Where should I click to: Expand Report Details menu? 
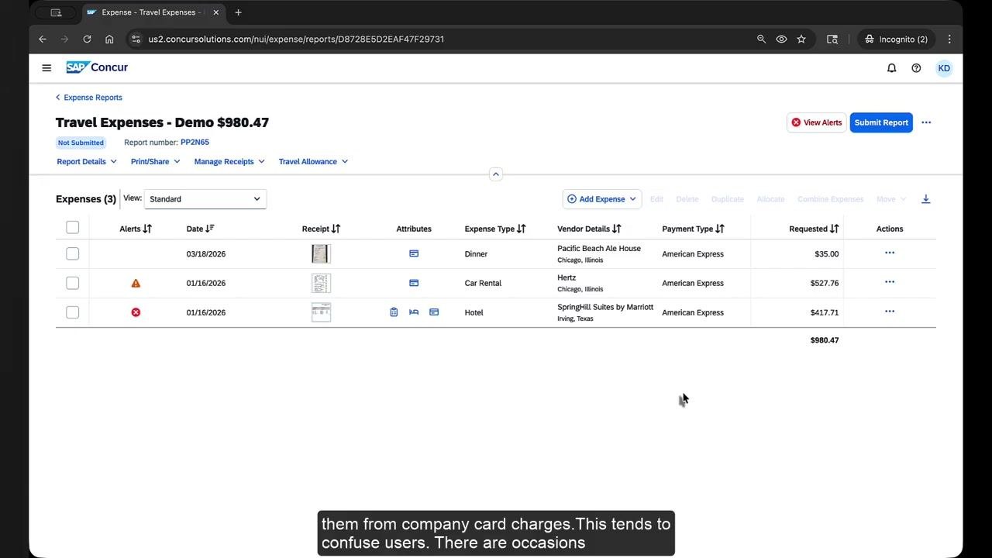tap(87, 161)
